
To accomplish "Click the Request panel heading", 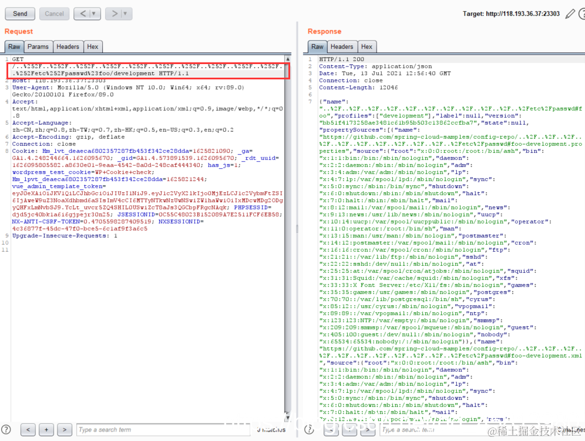I will [x=19, y=31].
